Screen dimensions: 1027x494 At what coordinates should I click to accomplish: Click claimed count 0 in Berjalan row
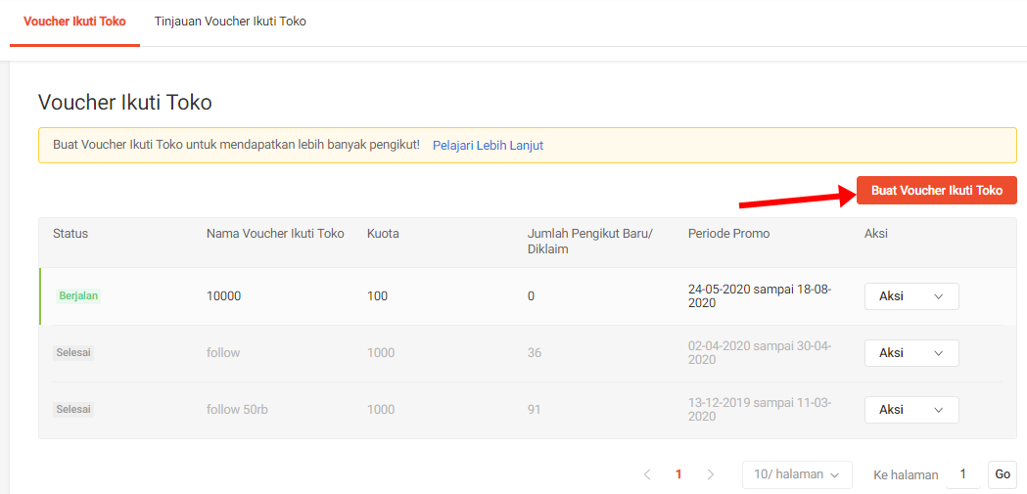pyautogui.click(x=532, y=295)
